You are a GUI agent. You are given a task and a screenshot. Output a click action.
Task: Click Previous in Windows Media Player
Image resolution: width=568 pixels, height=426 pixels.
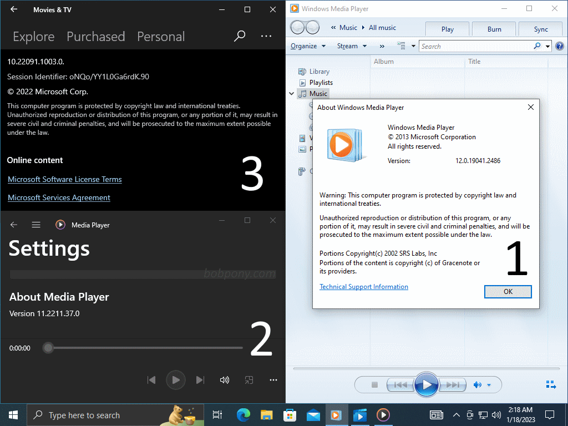[400, 385]
